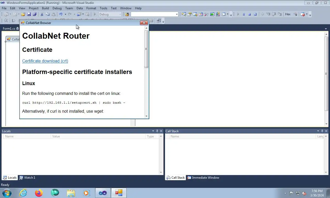Open the Find combo box dropdown
This screenshot has width=330, height=198.
pos(177,14)
